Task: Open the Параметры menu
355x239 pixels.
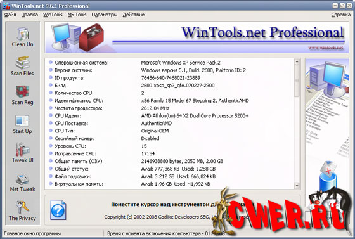Action: click(x=105, y=15)
